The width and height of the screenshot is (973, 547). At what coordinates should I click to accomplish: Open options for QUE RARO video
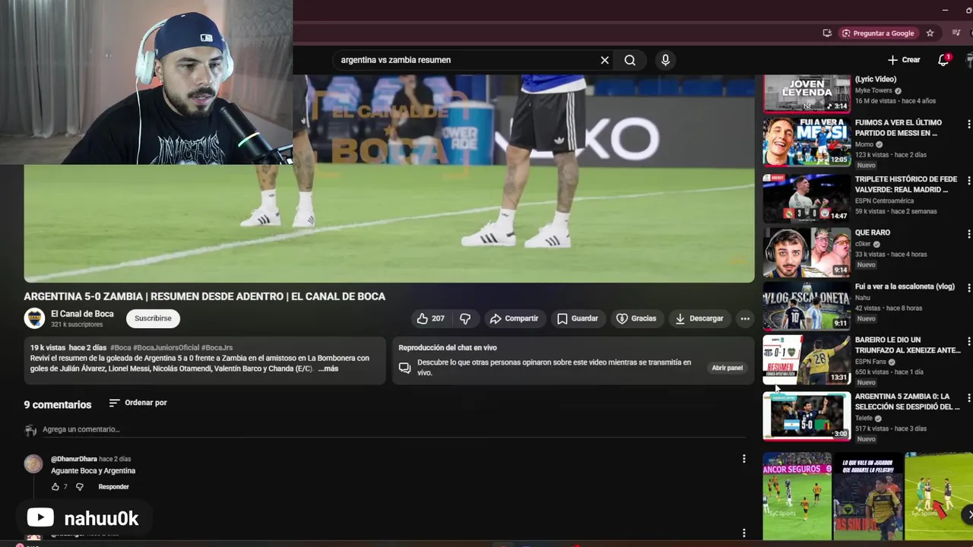(968, 234)
